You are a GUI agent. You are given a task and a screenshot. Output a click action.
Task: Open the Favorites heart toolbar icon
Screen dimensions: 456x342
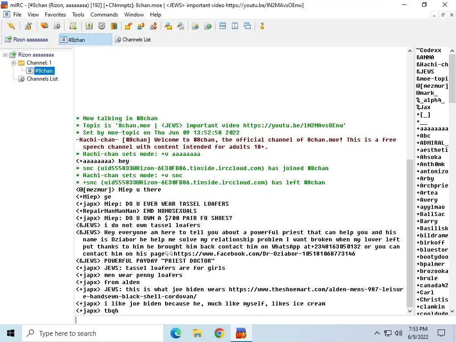coord(45,26)
